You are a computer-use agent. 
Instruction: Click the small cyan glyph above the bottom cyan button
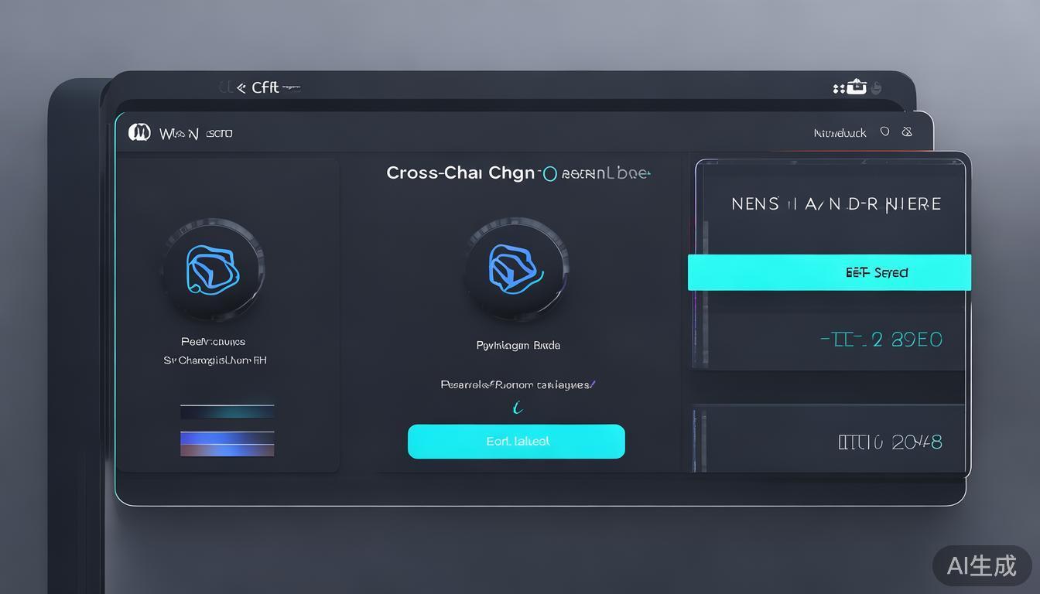tap(517, 408)
